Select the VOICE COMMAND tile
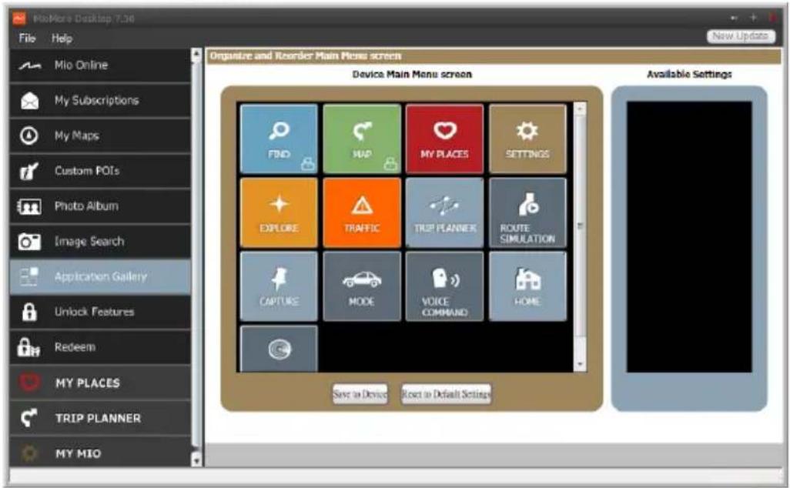The width and height of the screenshot is (790, 488). [x=444, y=286]
